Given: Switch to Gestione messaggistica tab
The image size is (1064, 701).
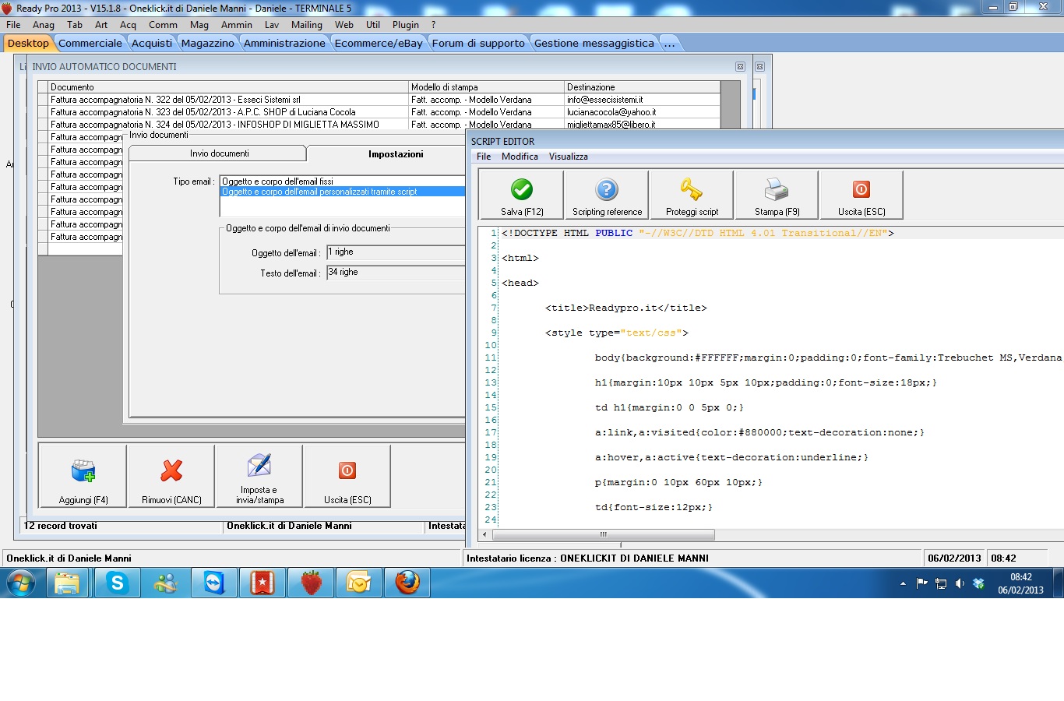Looking at the screenshot, I should coord(594,43).
